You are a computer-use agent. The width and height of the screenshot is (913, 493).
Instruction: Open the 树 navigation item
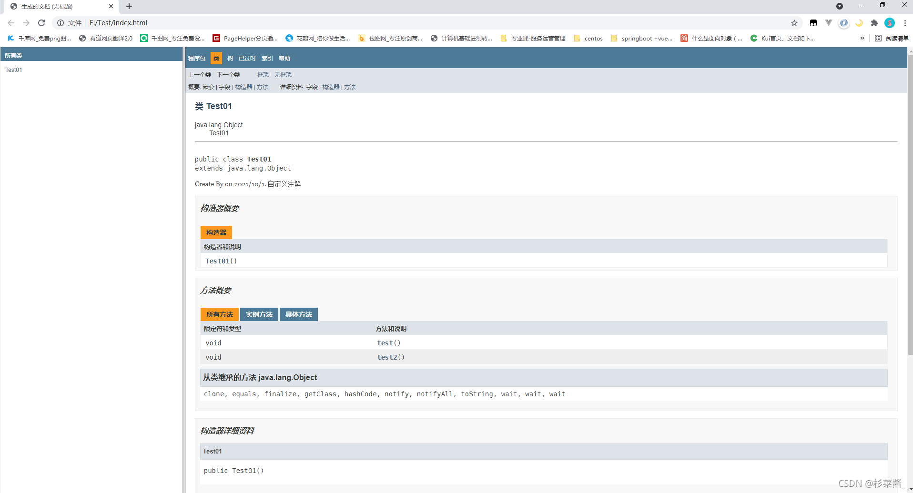230,59
